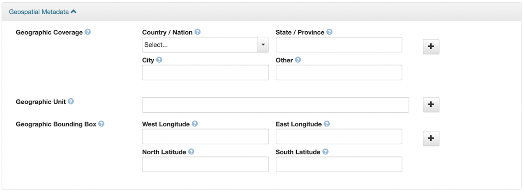Click help icon beside State / Province
This screenshot has width=524, height=192.
point(329,32)
